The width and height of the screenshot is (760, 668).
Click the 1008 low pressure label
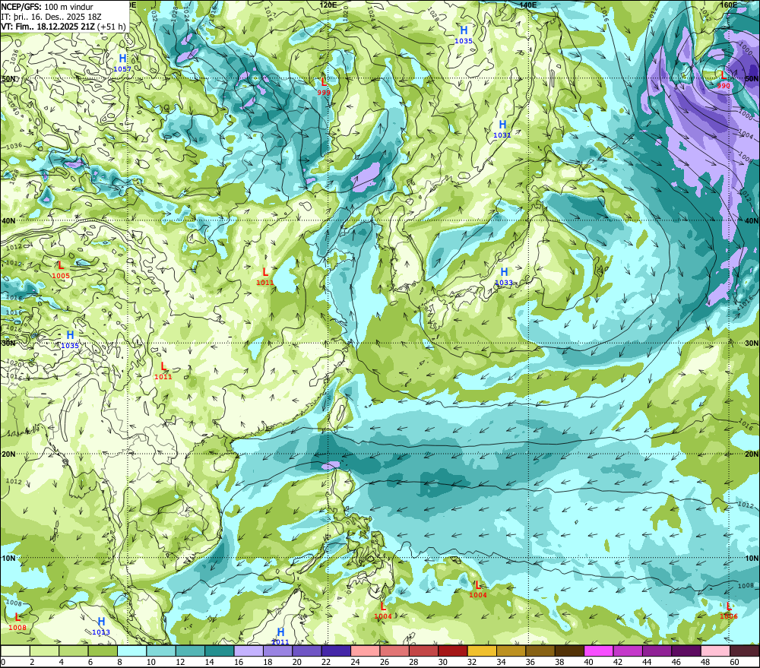click(x=17, y=622)
